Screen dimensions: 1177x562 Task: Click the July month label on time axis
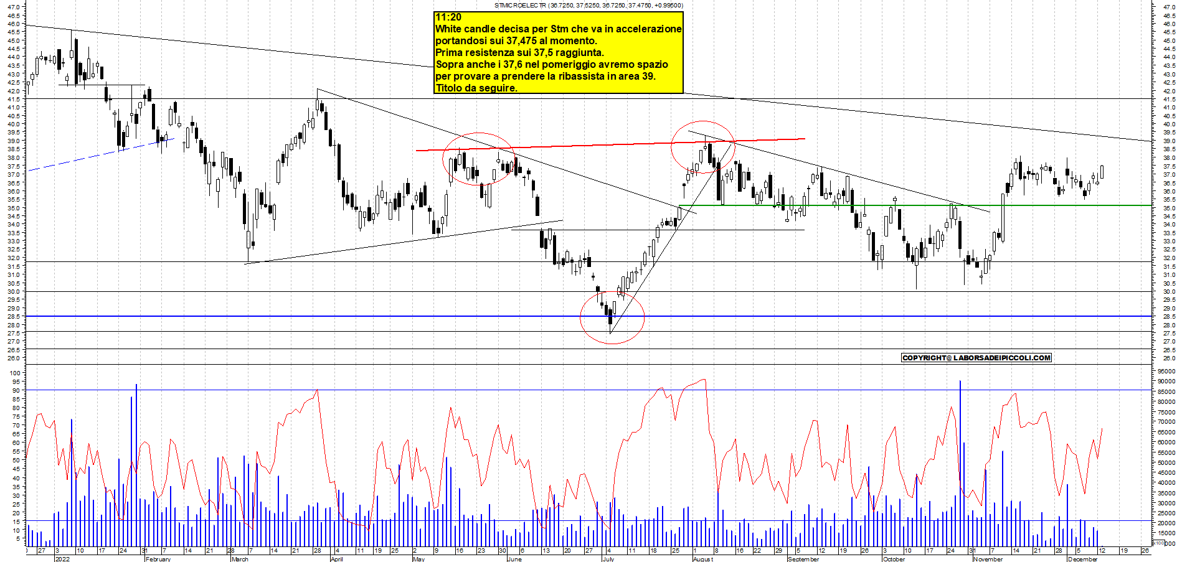pyautogui.click(x=608, y=559)
